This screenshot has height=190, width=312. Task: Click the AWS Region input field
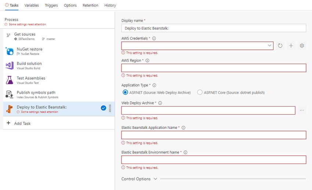(x=214, y=68)
